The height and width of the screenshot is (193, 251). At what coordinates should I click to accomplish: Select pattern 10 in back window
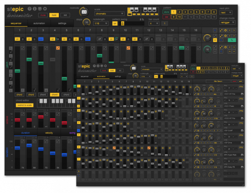[179, 17]
